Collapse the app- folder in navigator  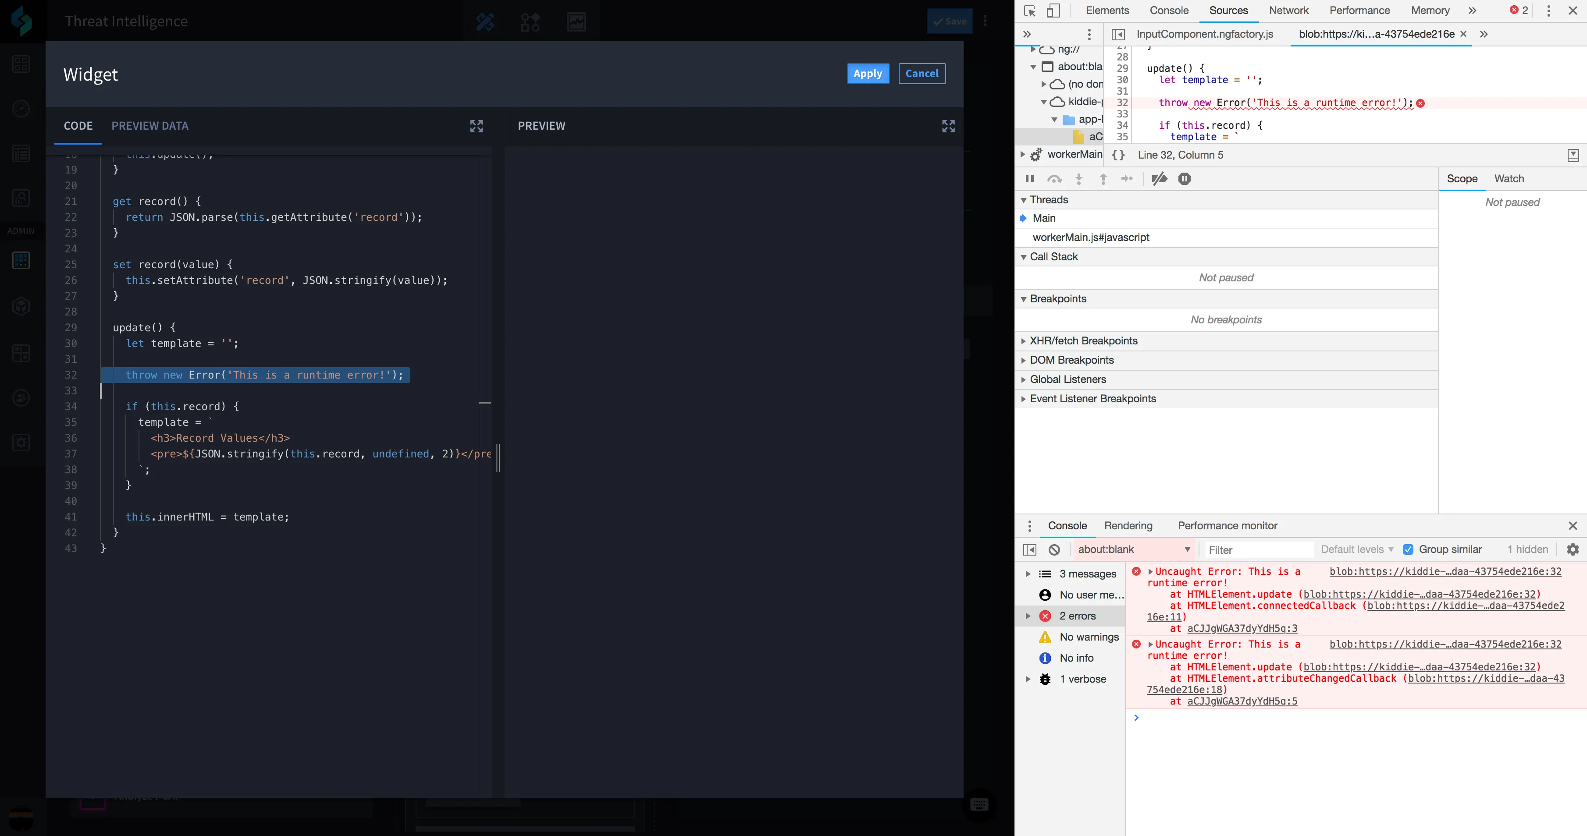tap(1054, 119)
